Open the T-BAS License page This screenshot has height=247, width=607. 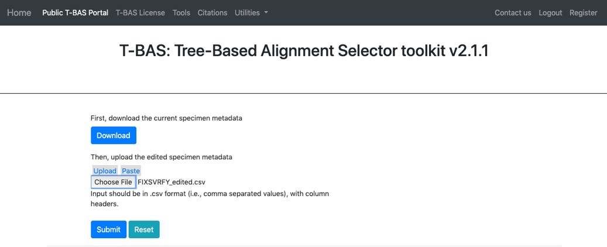(x=140, y=13)
